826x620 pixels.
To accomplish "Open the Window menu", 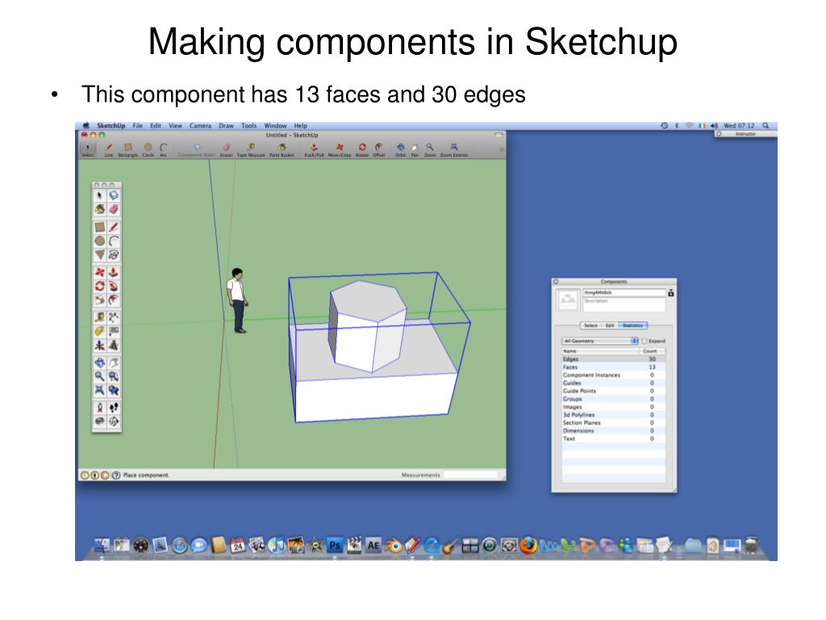I will click(x=276, y=126).
